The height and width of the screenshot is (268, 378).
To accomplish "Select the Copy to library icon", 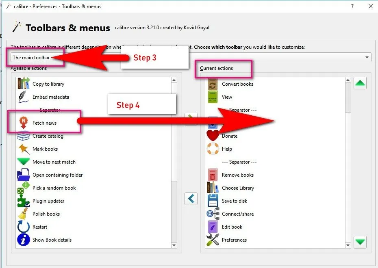I will (24, 84).
